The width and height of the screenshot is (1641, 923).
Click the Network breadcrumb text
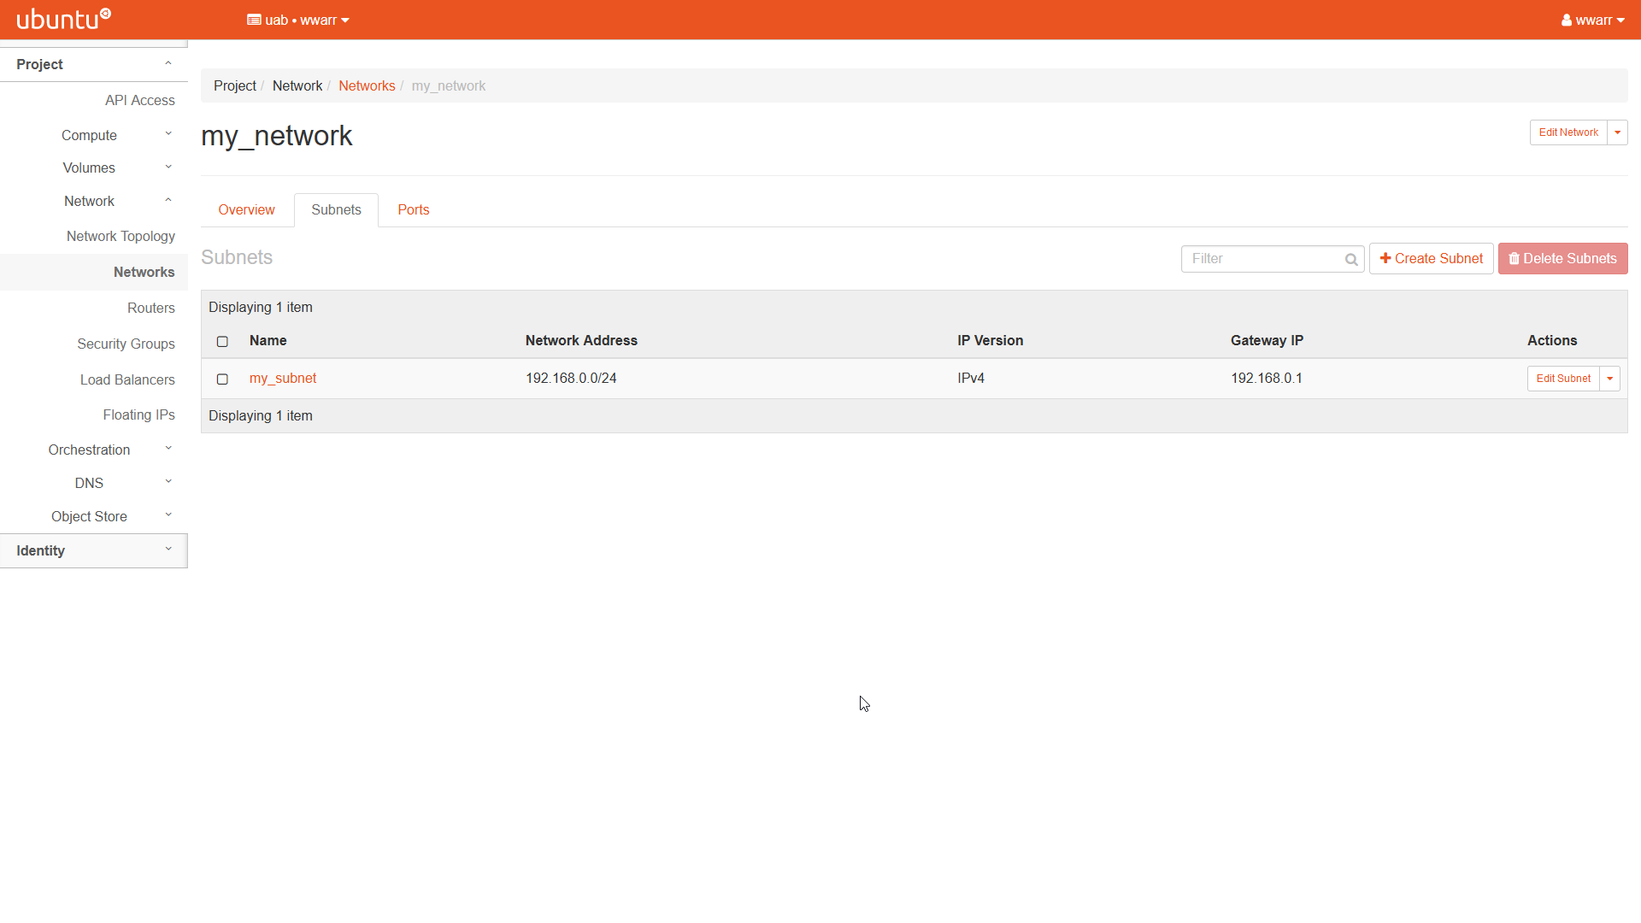pos(297,85)
